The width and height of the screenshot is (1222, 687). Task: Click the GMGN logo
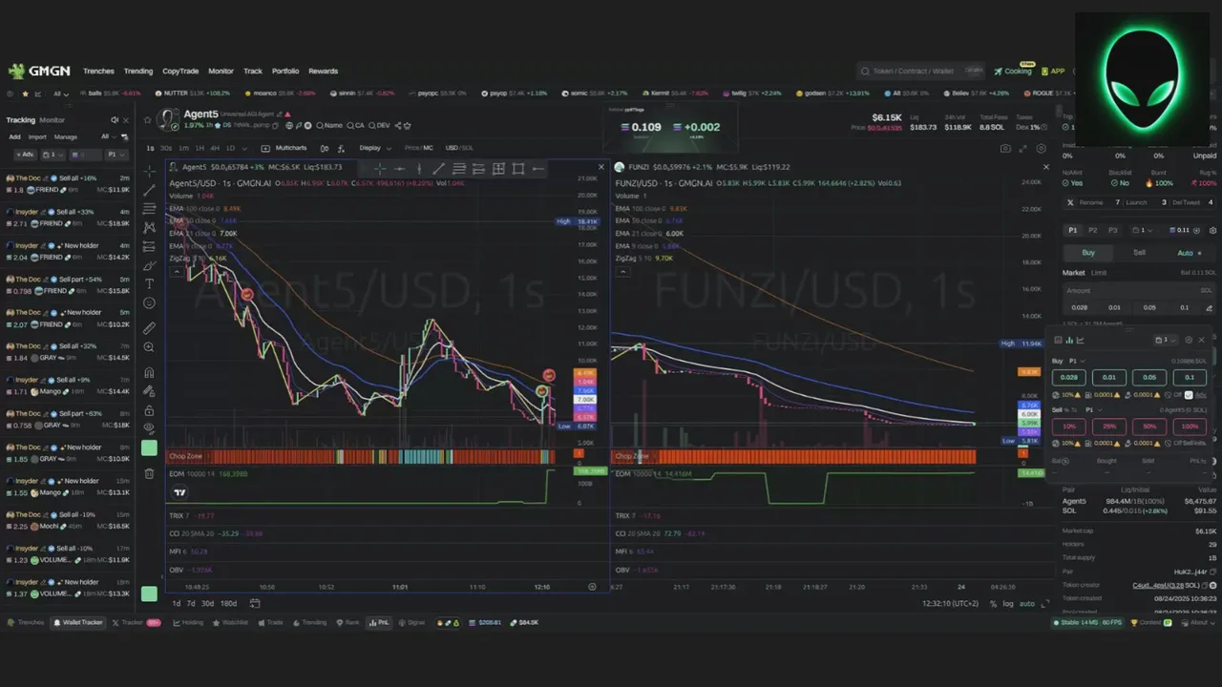click(x=39, y=71)
